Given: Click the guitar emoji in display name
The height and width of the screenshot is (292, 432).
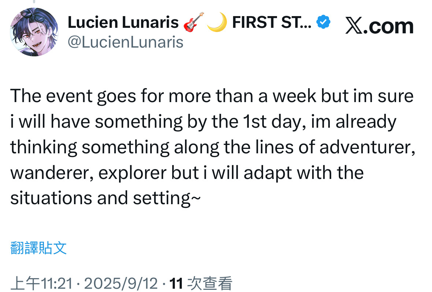Looking at the screenshot, I should click(193, 23).
